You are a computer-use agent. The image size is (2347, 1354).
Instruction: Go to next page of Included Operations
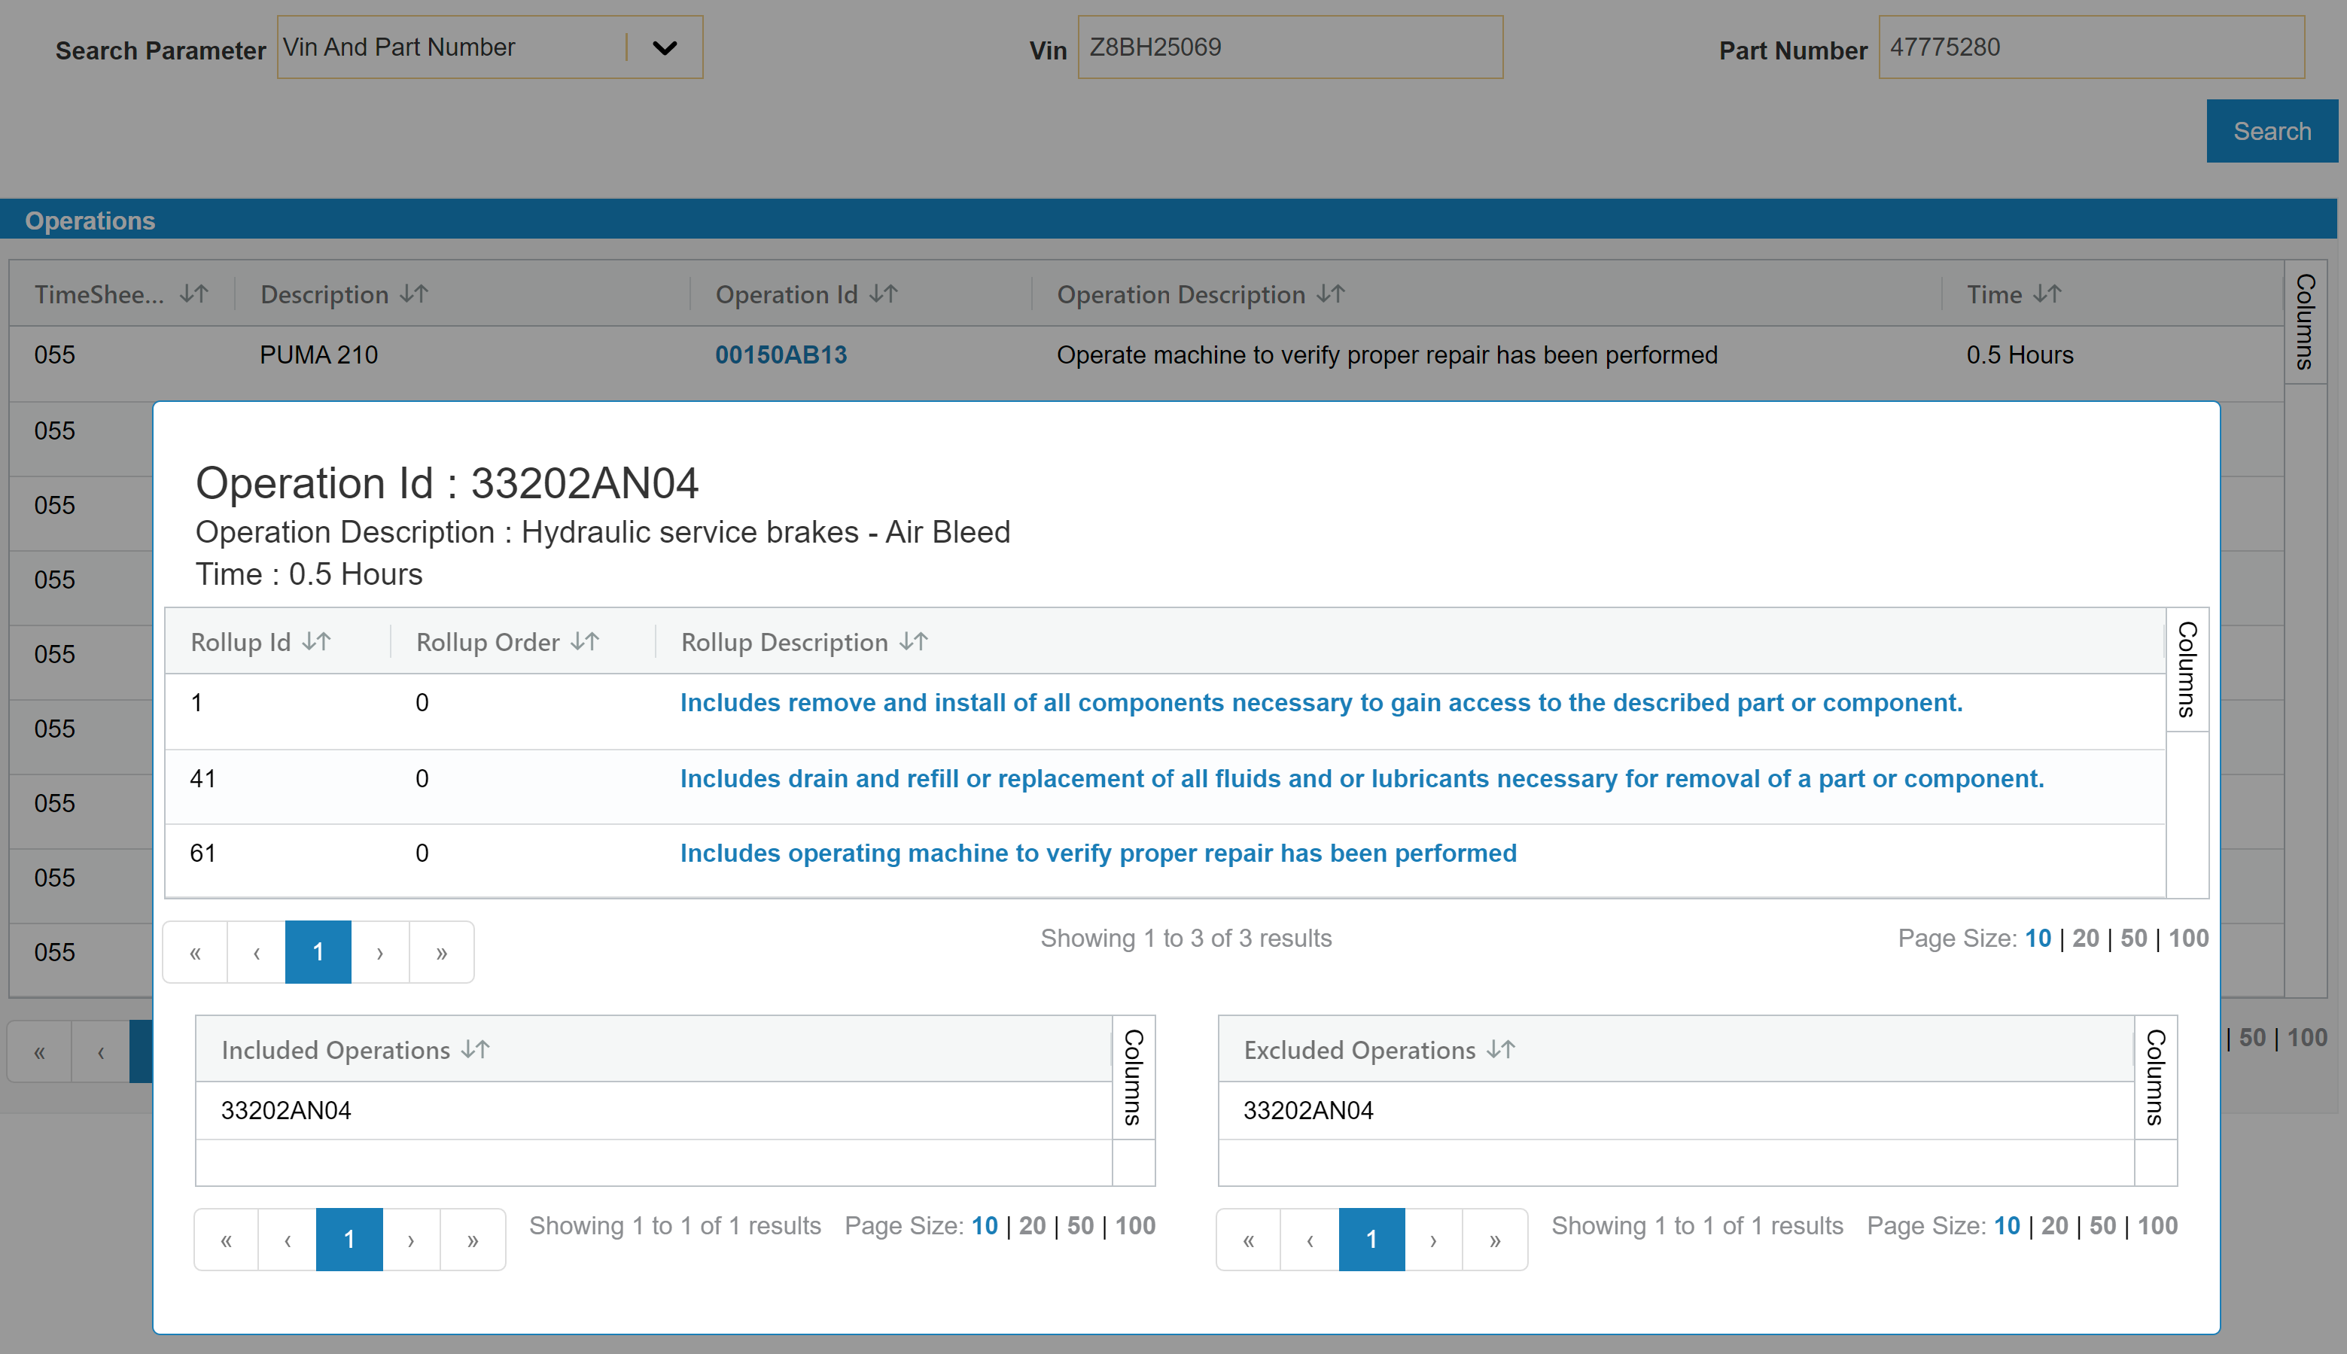411,1240
